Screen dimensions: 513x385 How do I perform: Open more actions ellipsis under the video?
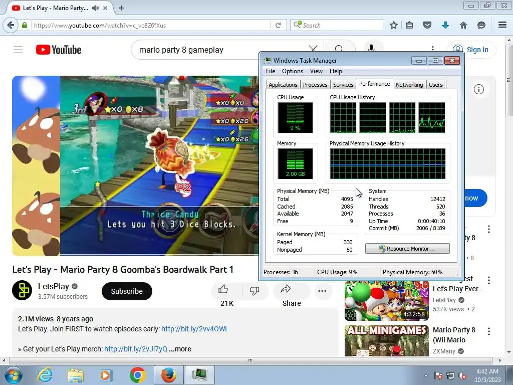tap(322, 291)
